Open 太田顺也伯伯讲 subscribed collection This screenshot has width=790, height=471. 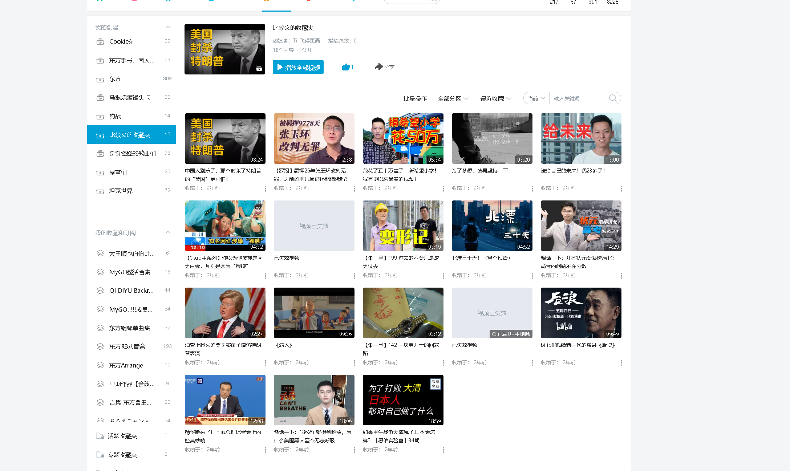[x=131, y=253]
